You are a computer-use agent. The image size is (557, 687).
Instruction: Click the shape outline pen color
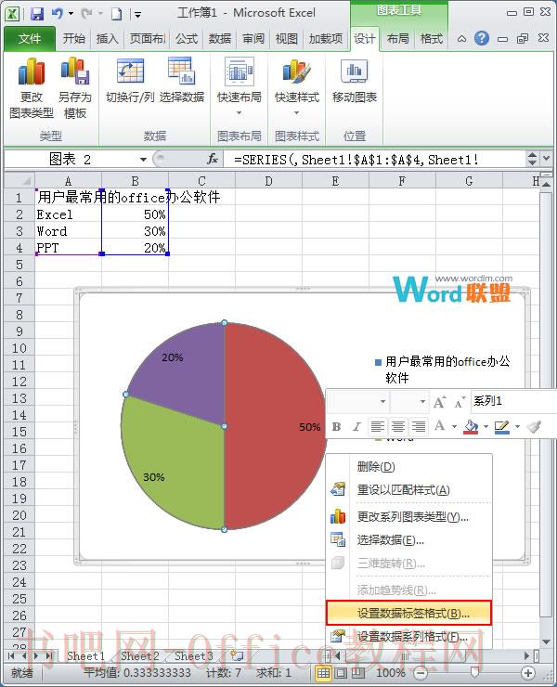[x=502, y=426]
